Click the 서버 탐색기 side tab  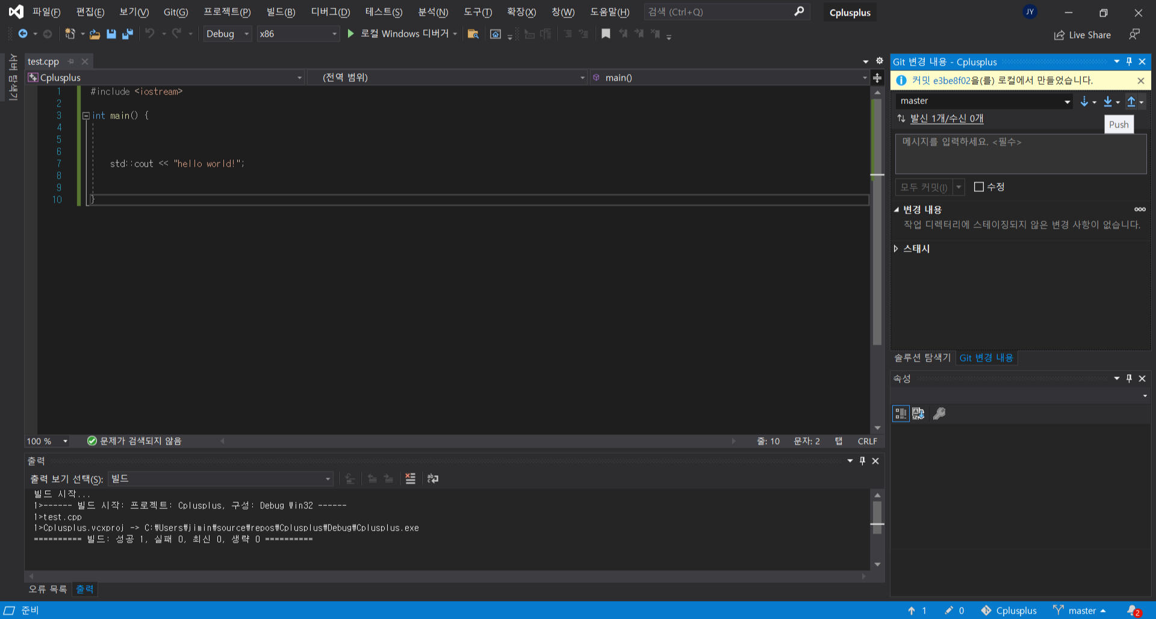coord(13,77)
